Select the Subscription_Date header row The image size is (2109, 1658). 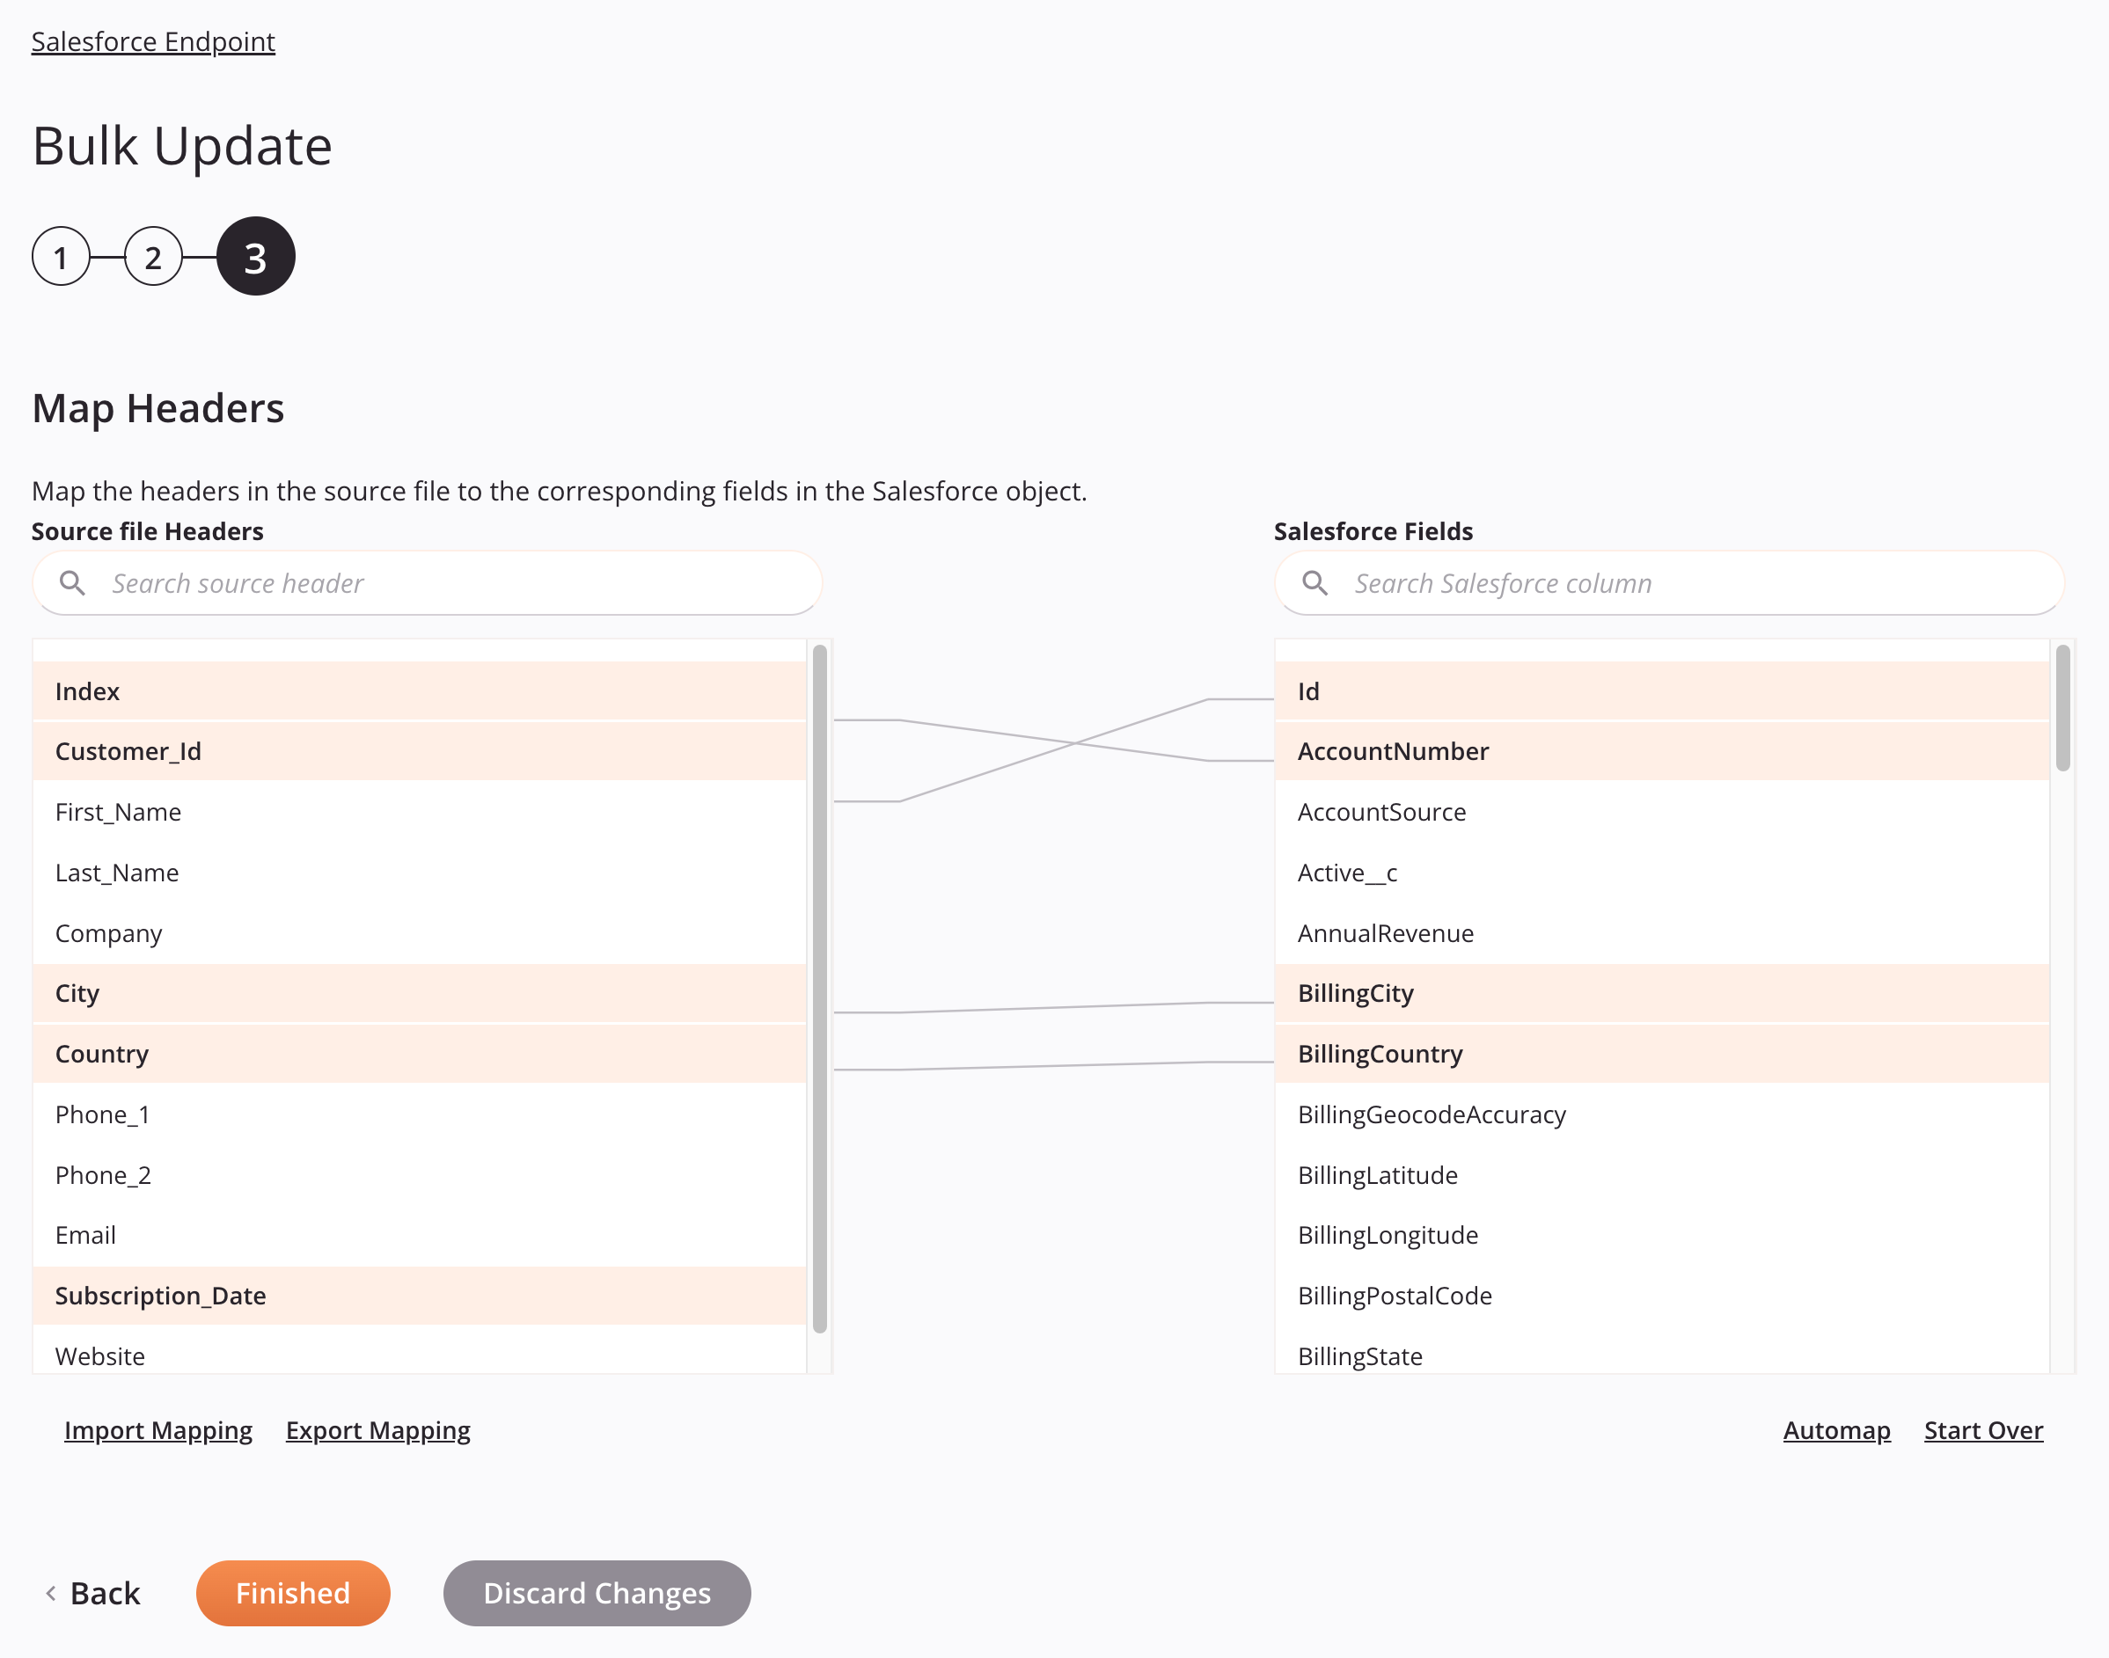pos(420,1296)
